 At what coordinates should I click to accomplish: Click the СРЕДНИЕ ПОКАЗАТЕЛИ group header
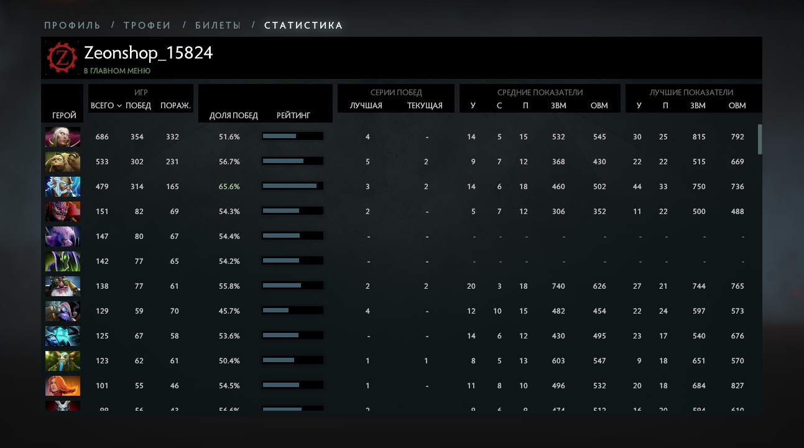click(540, 92)
